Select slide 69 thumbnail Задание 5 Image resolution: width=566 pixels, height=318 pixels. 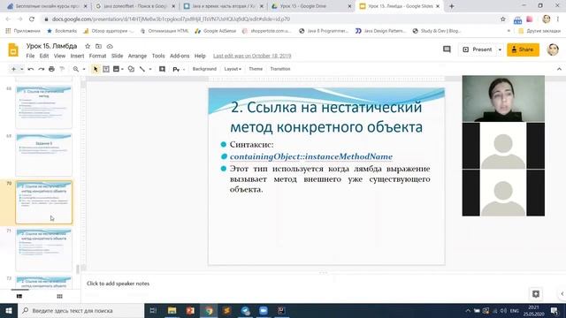[x=43, y=155]
